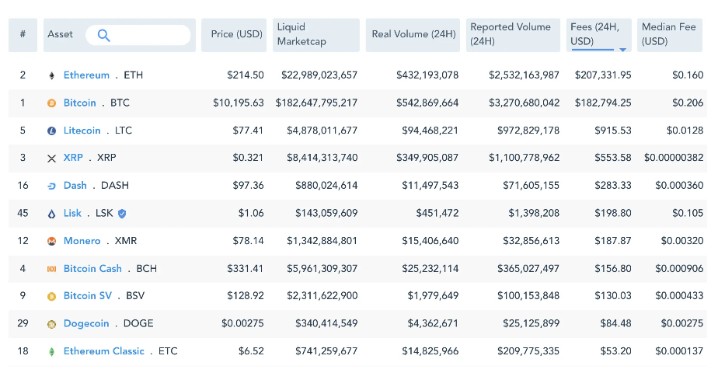Image resolution: width=711 pixels, height=373 pixels.
Task: Click the orange Bitcoin coin icon
Action: click(52, 103)
